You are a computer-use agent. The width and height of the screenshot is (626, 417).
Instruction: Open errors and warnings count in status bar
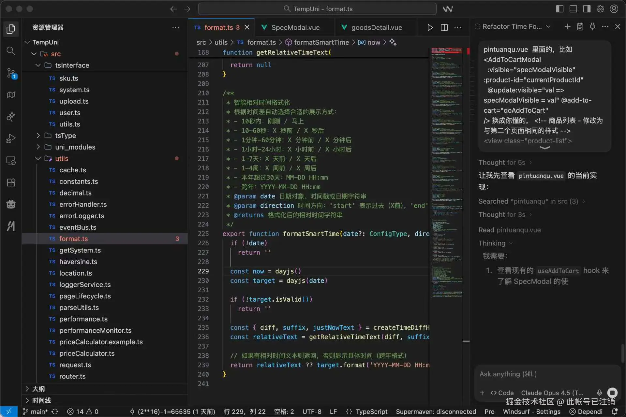coord(82,411)
